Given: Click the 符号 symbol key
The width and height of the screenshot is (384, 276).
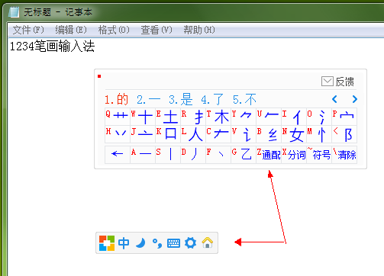Looking at the screenshot, I should 319,155.
